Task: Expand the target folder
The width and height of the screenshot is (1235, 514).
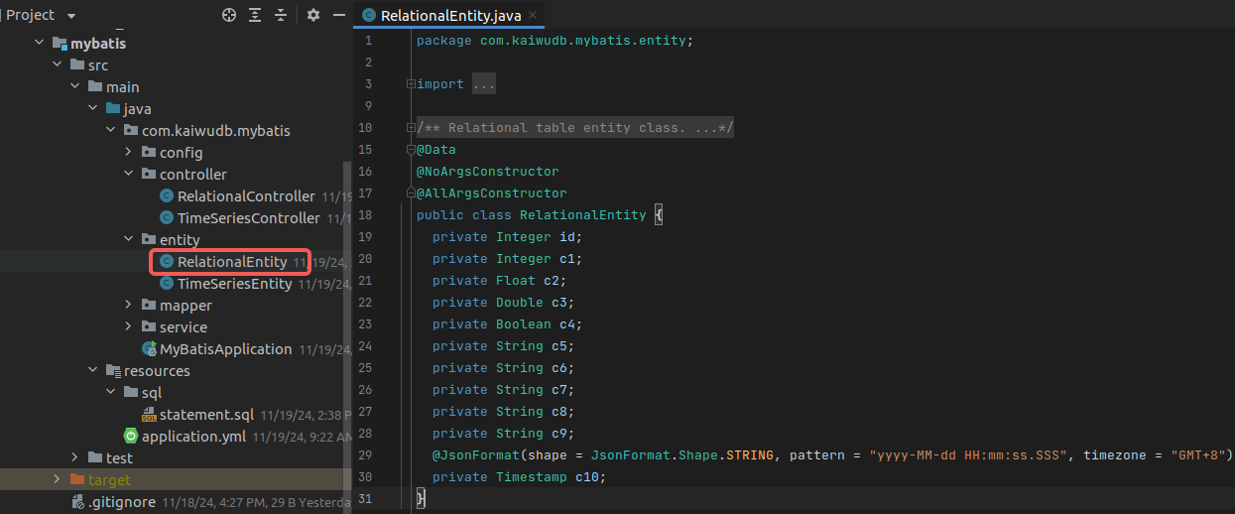Action: pyautogui.click(x=58, y=479)
